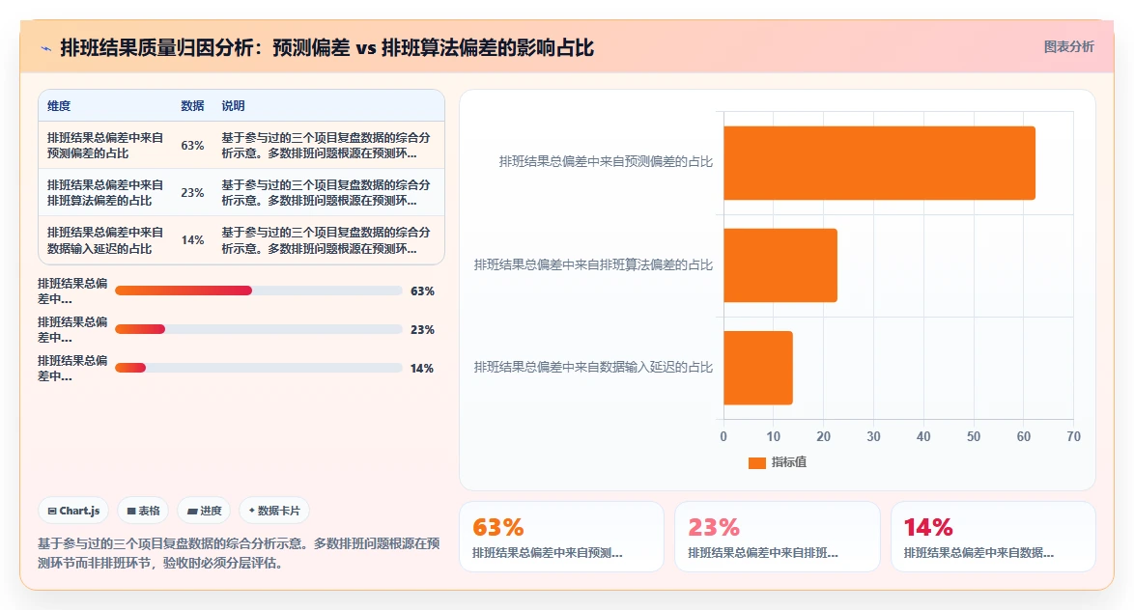
Task: Click the 23% progress bar
Action: (258, 329)
